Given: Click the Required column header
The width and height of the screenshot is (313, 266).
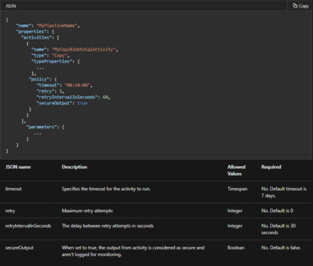Looking at the screenshot, I should (x=271, y=167).
